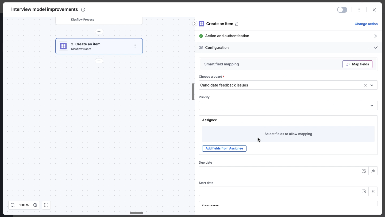Expand the Action and authentication section

click(x=288, y=36)
